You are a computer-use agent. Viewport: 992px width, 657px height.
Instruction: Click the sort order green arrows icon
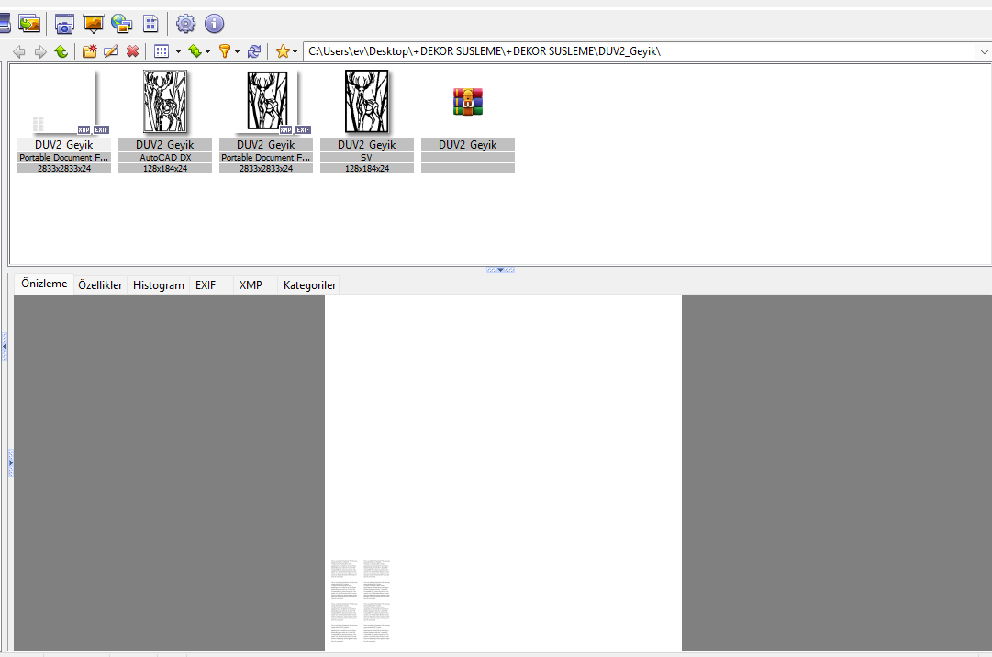coord(195,51)
